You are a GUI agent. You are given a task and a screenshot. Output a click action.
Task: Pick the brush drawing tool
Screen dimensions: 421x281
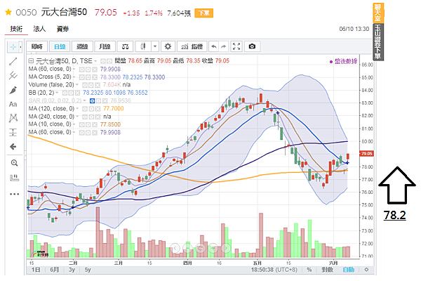coord(13,90)
